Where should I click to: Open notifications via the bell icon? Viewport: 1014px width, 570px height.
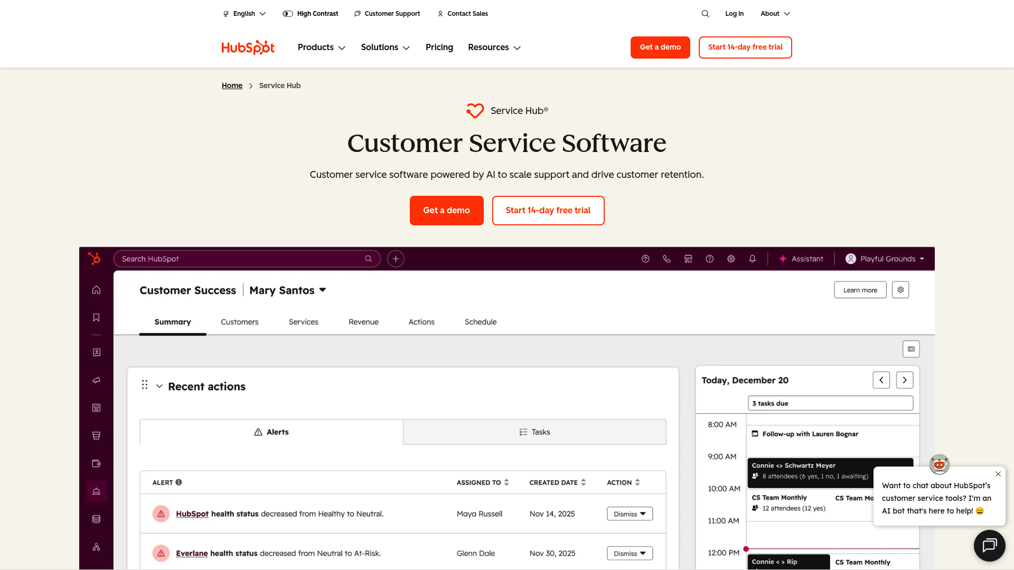pos(752,259)
